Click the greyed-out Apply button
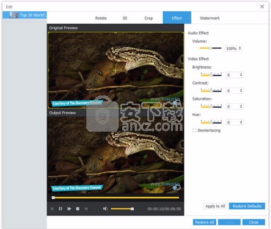 pyautogui.click(x=229, y=222)
